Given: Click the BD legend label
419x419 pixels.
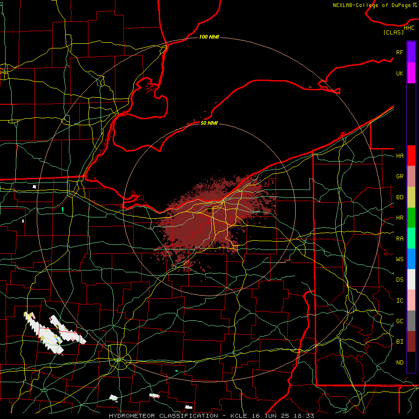Looking at the screenshot, I should click(x=399, y=197).
